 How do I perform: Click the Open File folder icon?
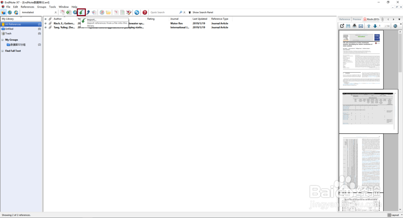coord(108,12)
